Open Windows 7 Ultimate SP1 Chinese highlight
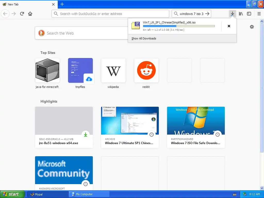Viewport: 264px width, 198px height. (x=130, y=127)
